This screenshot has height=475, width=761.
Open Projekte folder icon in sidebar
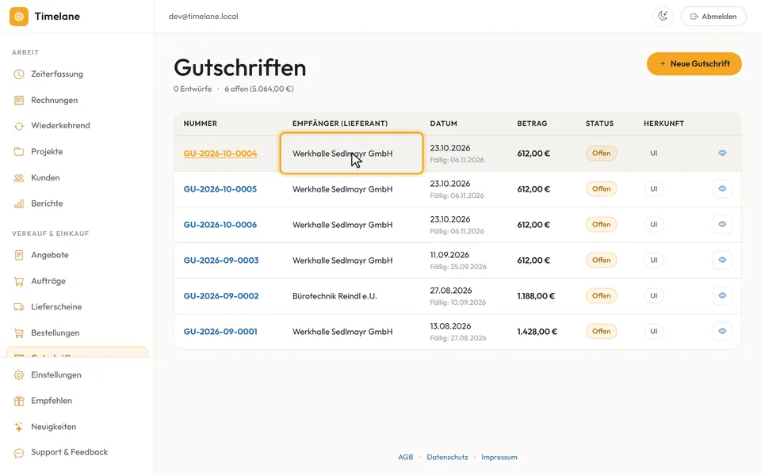point(19,152)
